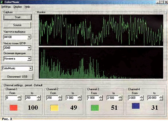Disconnect the USB device
This screenshot has width=168, height=121.
pyautogui.click(x=17, y=77)
